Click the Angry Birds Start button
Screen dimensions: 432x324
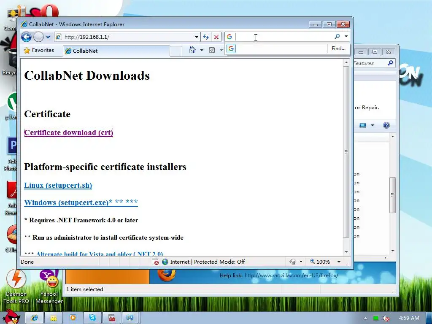pyautogui.click(x=11, y=317)
